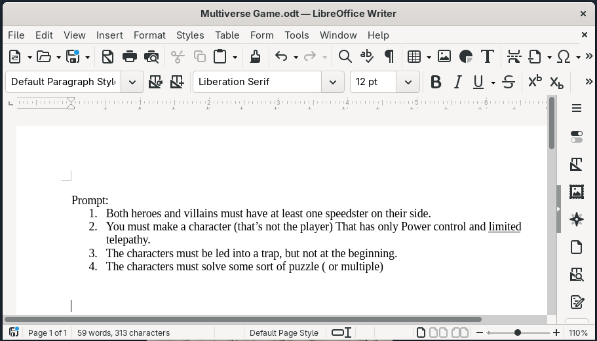Expand paste options dropdown

click(235, 58)
